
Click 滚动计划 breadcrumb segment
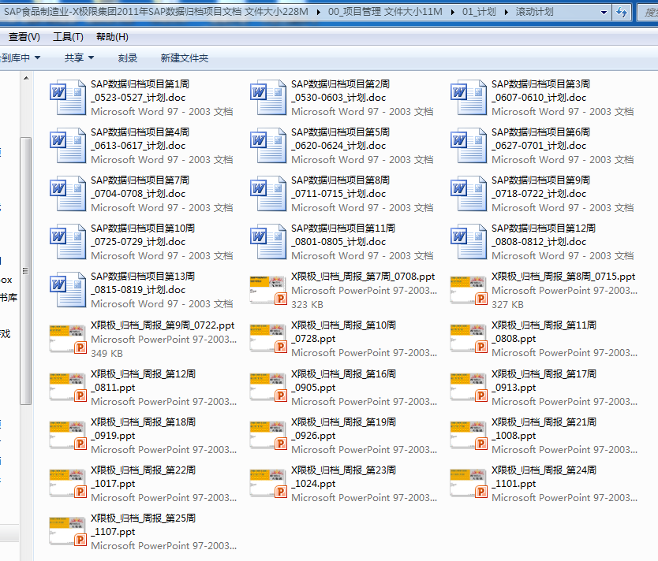coord(534,12)
